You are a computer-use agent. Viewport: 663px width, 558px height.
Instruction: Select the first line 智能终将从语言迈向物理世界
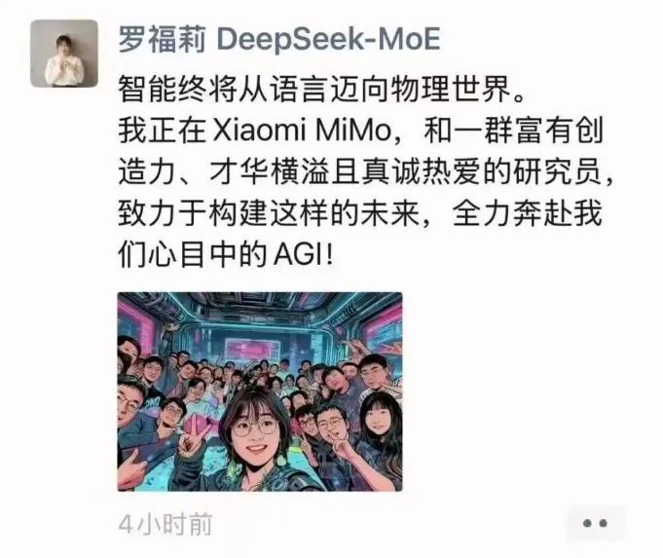click(x=321, y=90)
